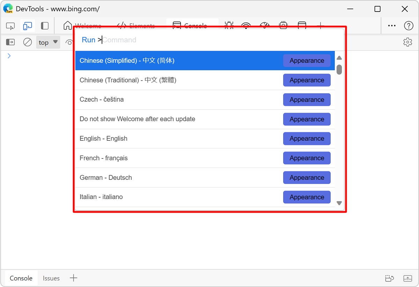Viewport: 419px width, 287px height.
Task: Open the More Tools plus menu
Action: 320,25
